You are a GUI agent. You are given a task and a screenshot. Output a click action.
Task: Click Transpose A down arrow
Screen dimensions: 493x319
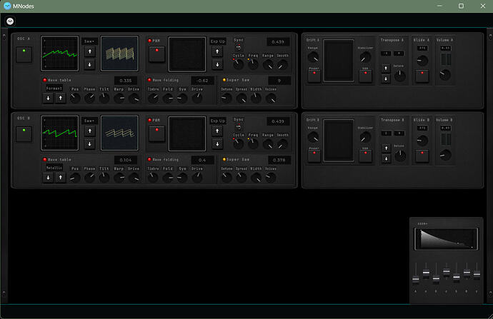386,79
